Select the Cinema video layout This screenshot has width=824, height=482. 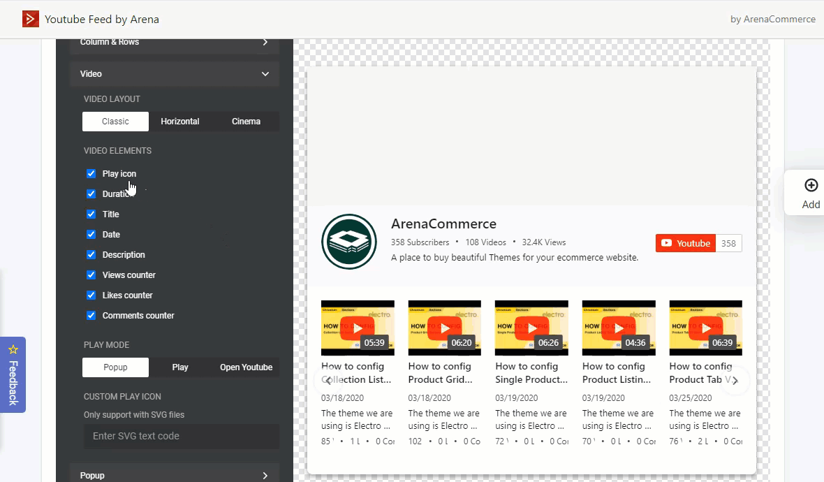click(x=246, y=122)
